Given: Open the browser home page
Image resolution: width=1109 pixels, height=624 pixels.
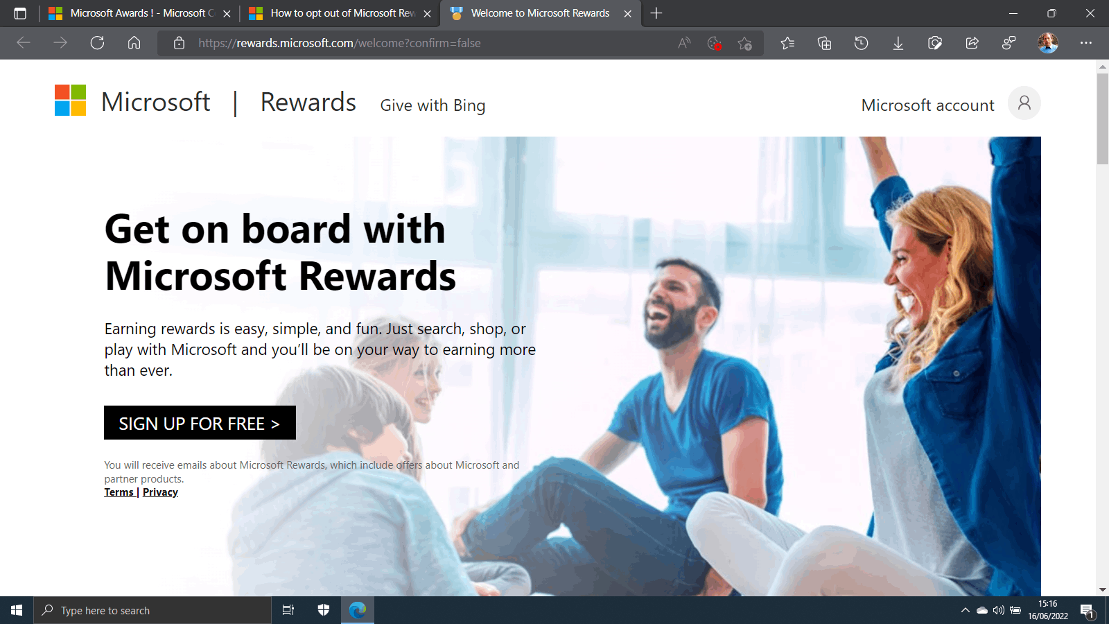Looking at the screenshot, I should (x=134, y=43).
